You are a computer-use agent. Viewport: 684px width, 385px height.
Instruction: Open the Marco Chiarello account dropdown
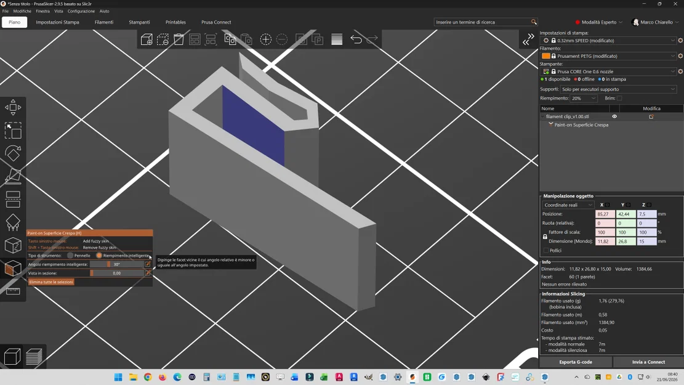click(656, 22)
